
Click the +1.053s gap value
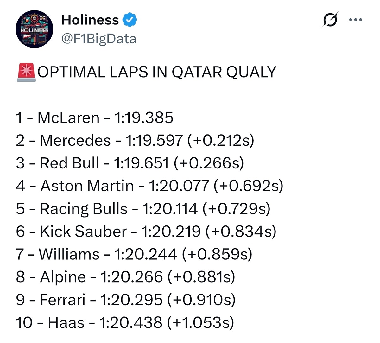click(200, 323)
